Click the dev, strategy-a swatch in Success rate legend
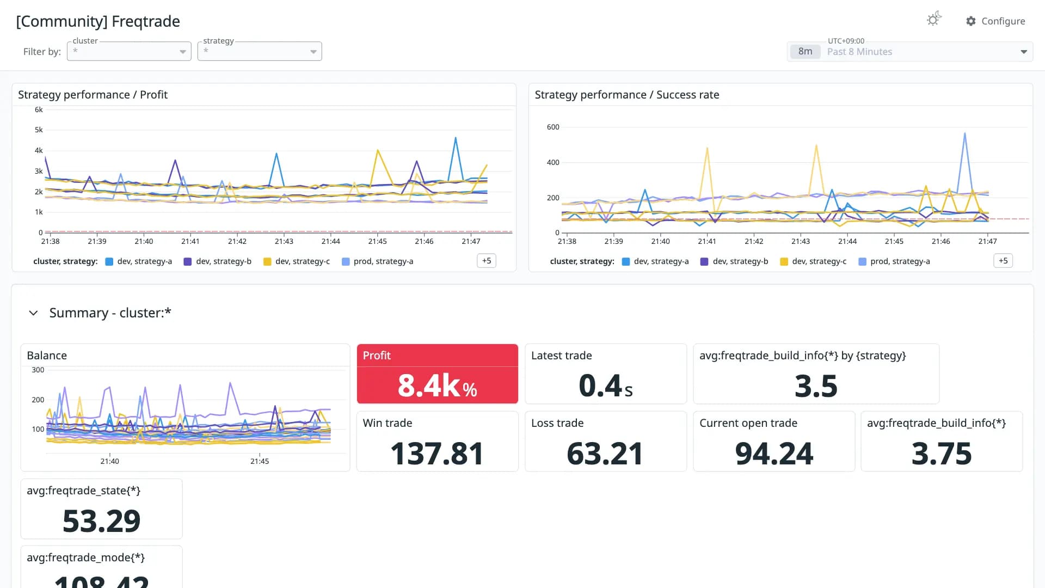 pos(626,261)
